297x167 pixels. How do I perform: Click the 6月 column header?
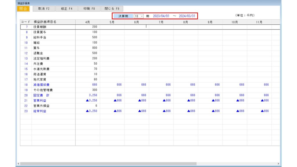136,22
